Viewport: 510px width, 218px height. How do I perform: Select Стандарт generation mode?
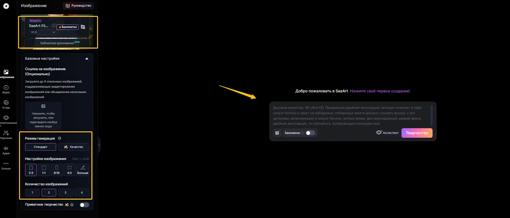(41, 147)
